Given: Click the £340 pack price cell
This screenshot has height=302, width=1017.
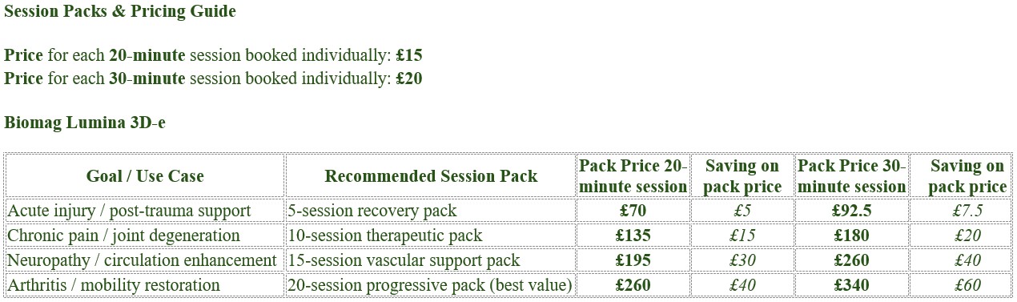Looking at the screenshot, I should (852, 285).
